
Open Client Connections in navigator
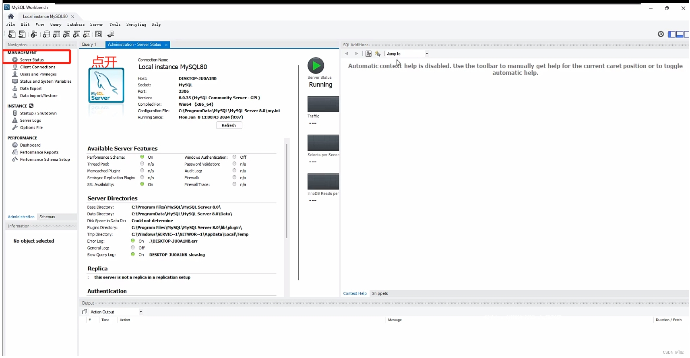pyautogui.click(x=37, y=67)
